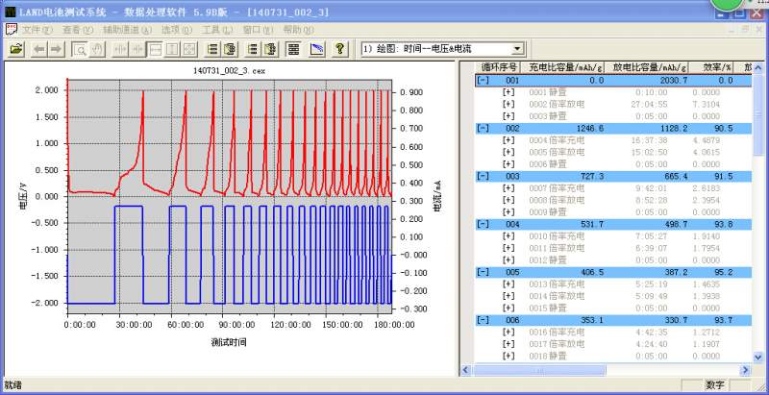Select the magnifier zoom tool
The width and height of the screenshot is (769, 395).
[x=81, y=49]
